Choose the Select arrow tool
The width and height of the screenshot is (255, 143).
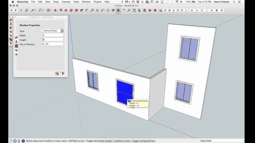pyautogui.click(x=21, y=10)
